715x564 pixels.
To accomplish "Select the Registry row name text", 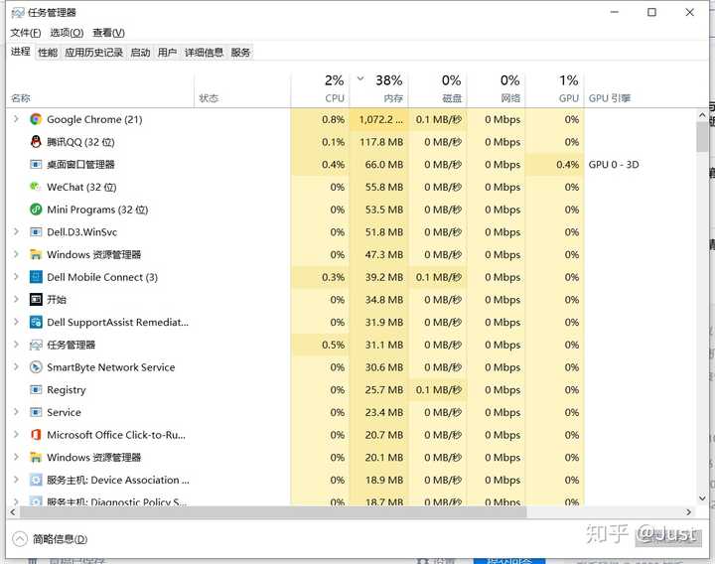I will coord(67,390).
